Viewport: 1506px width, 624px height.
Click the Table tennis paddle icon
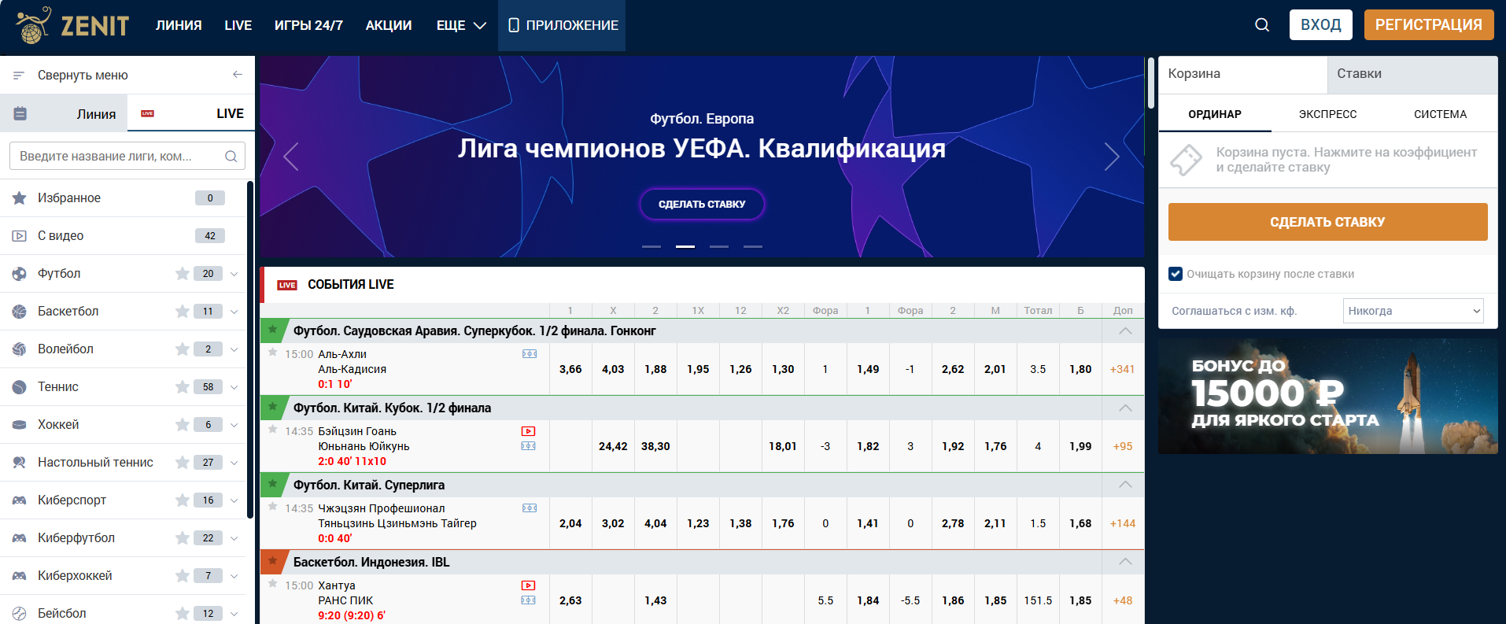[x=20, y=463]
